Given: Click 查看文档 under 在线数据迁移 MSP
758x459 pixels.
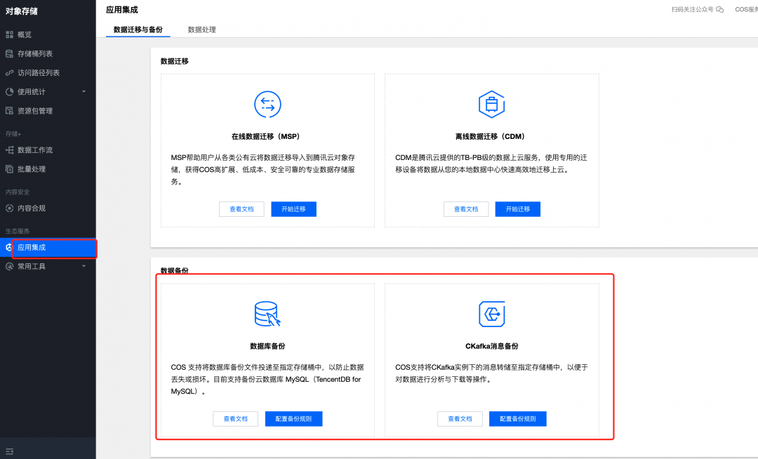Looking at the screenshot, I should click(x=241, y=209).
